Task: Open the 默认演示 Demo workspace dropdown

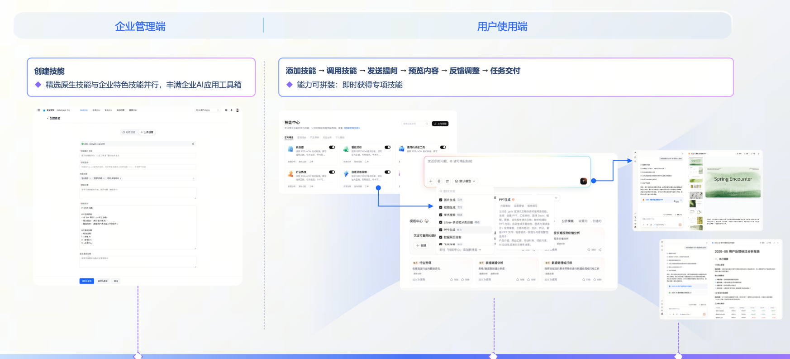Action: (207, 110)
